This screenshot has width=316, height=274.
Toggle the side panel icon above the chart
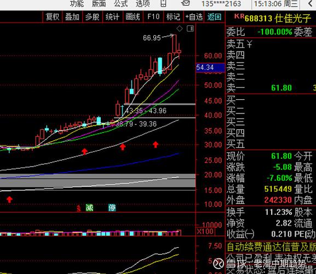coord(190,28)
